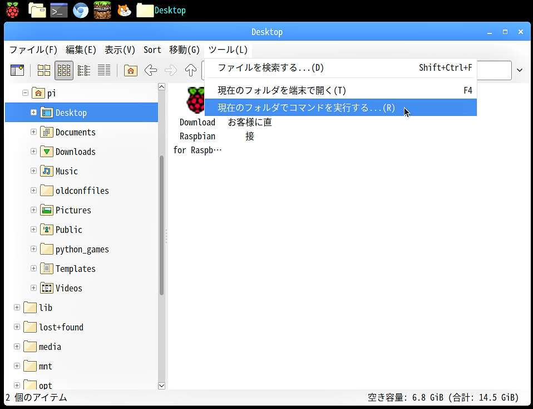Expand the media folder node
The height and width of the screenshot is (409, 533).
[x=17, y=347]
